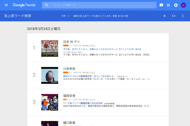Screen dimensions: 190x126
Task: Click the フットボールチャンネル source label
Action: [x=72, y=52]
